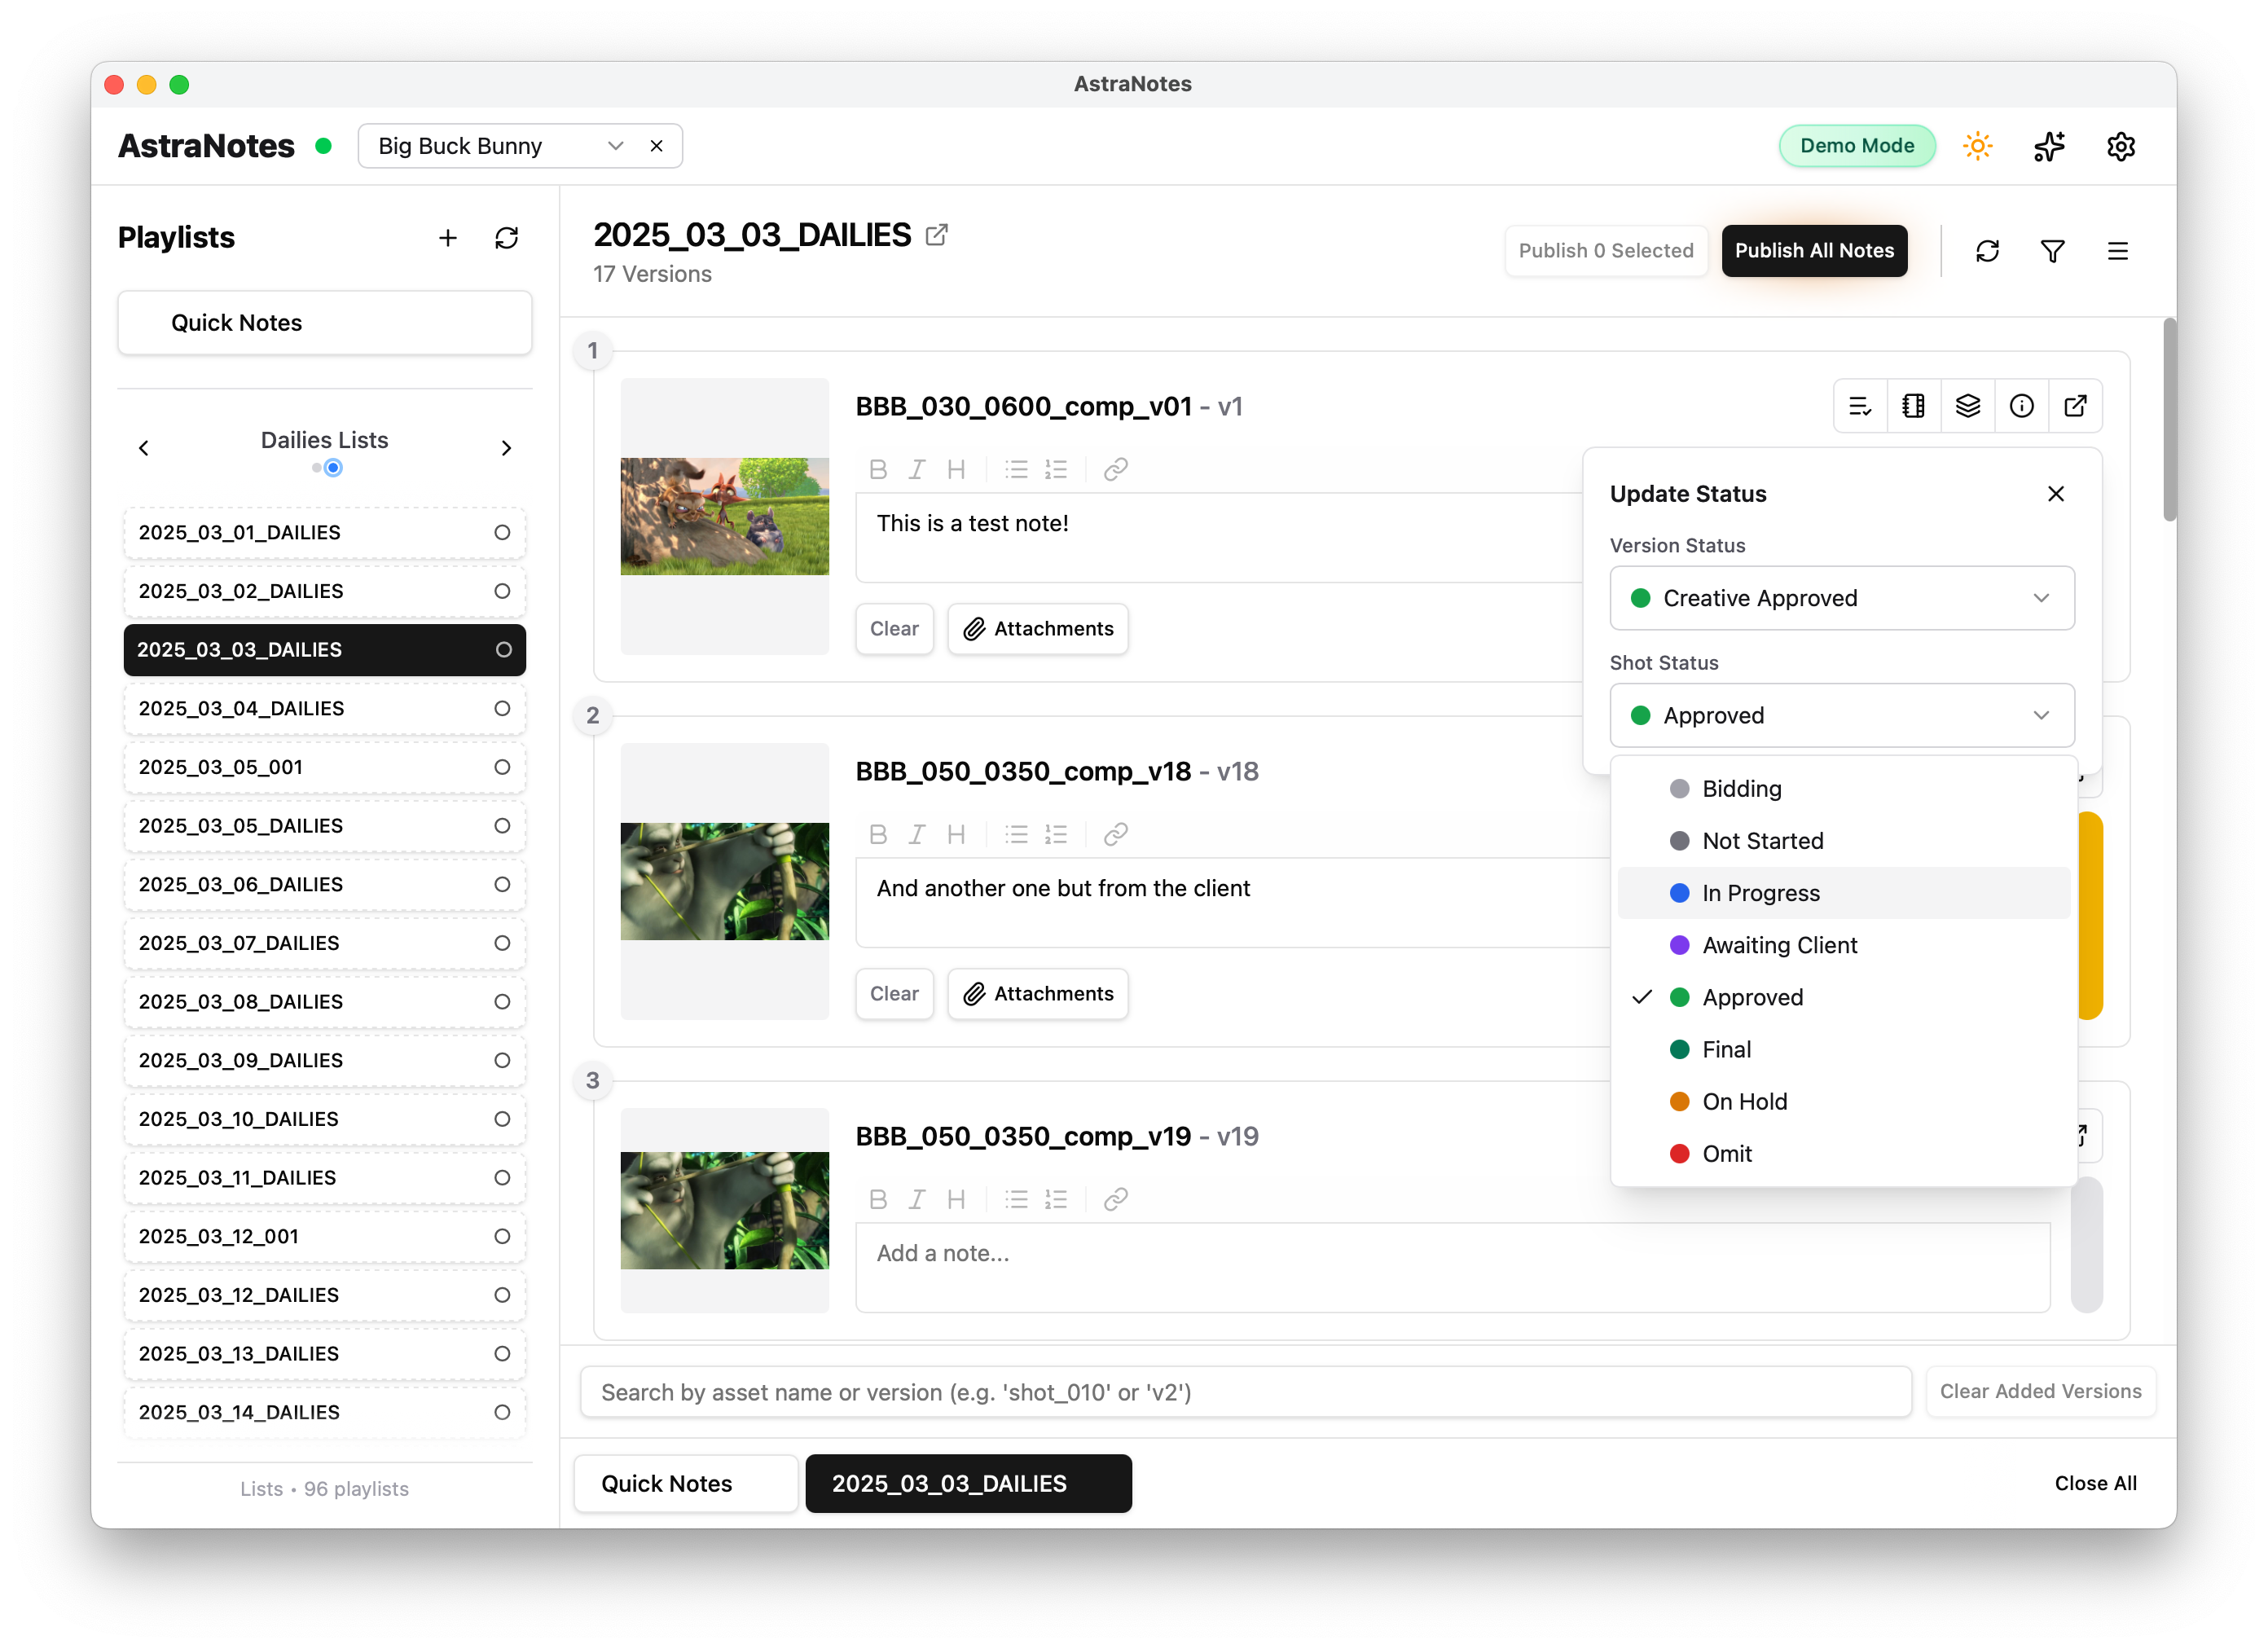Click the settings gear icon

coord(2121,146)
